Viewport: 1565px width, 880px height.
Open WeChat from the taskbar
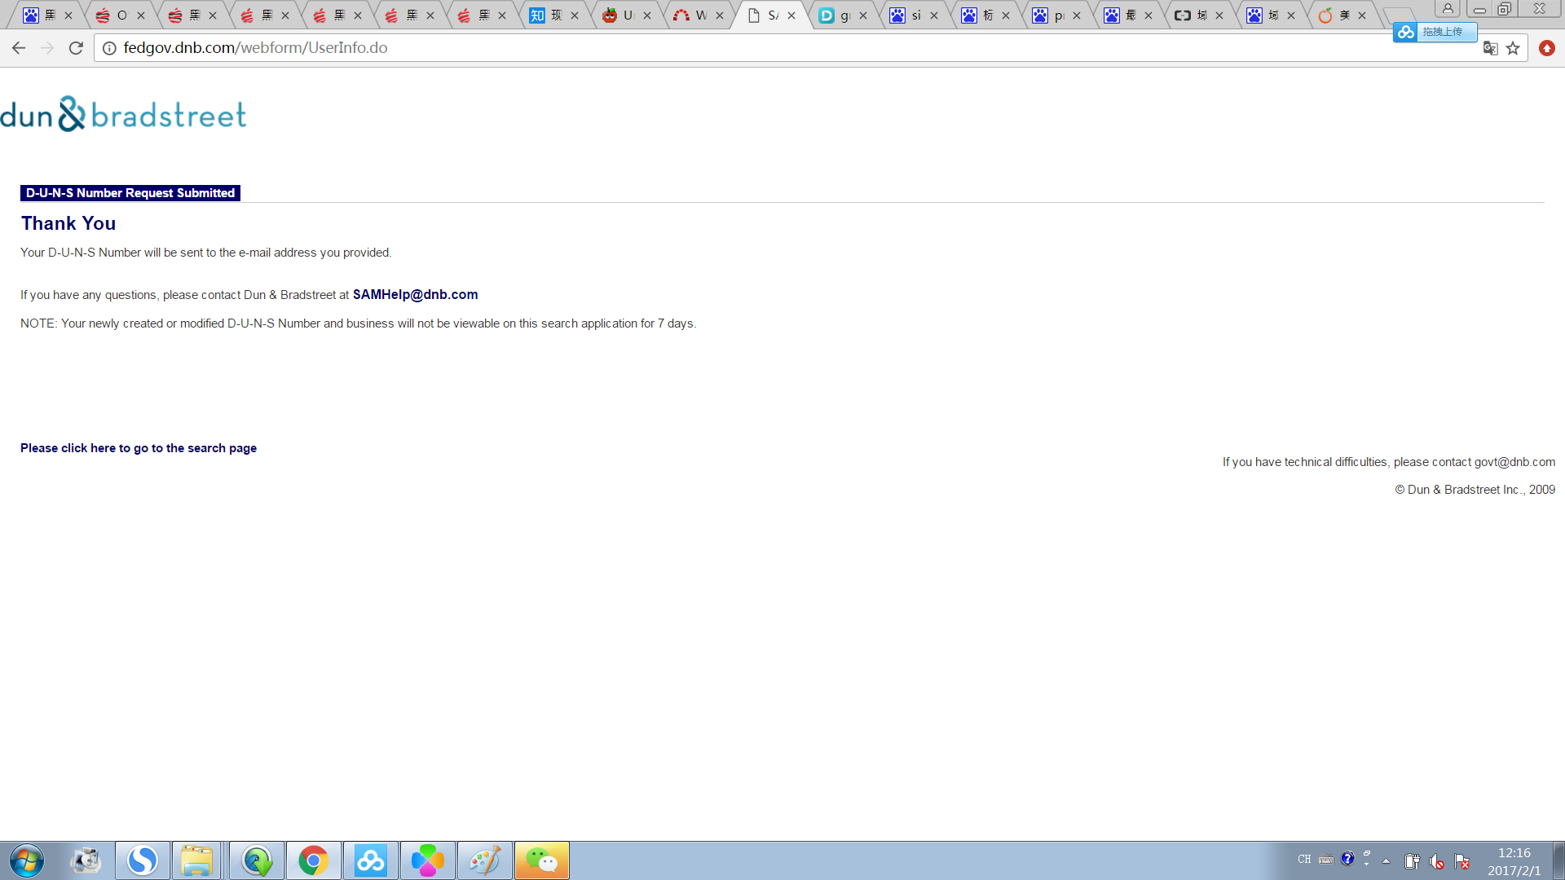[541, 860]
